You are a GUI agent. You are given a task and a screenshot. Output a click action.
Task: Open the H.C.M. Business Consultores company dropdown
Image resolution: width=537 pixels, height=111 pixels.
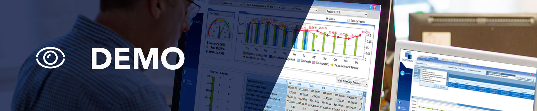262,6
